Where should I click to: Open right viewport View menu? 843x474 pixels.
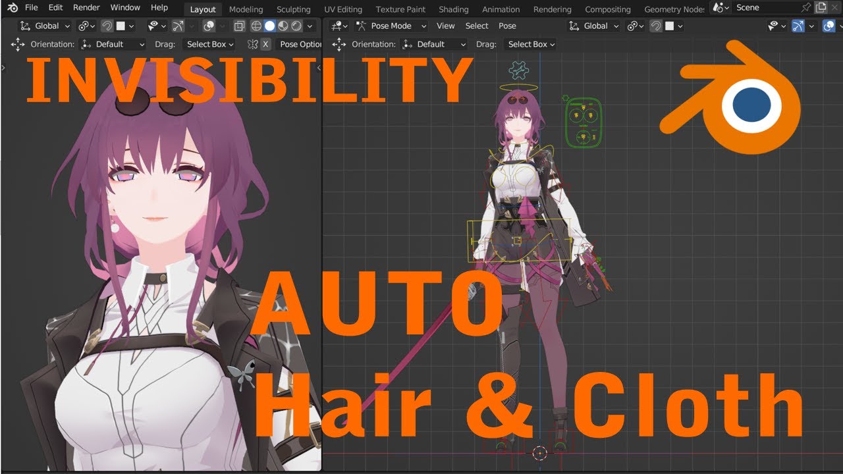pos(446,26)
